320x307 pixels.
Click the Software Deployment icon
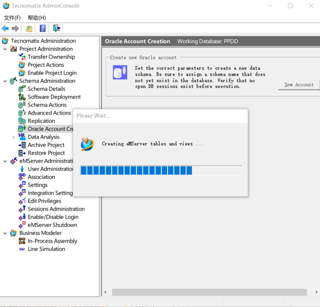(22, 97)
